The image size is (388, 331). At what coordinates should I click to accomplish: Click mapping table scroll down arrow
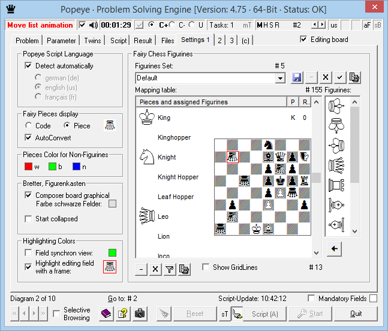click(316, 253)
